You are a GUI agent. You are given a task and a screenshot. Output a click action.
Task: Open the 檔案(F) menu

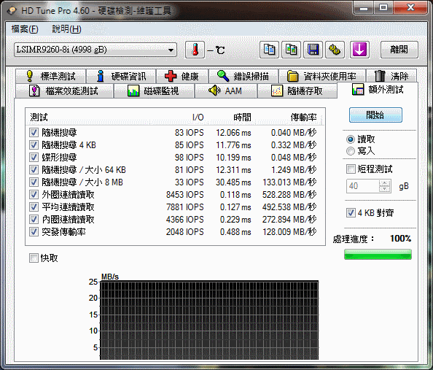25,28
